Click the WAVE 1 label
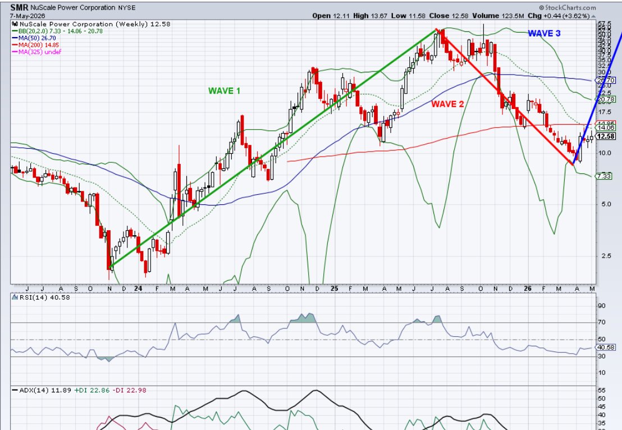The image size is (622, 430). point(224,91)
